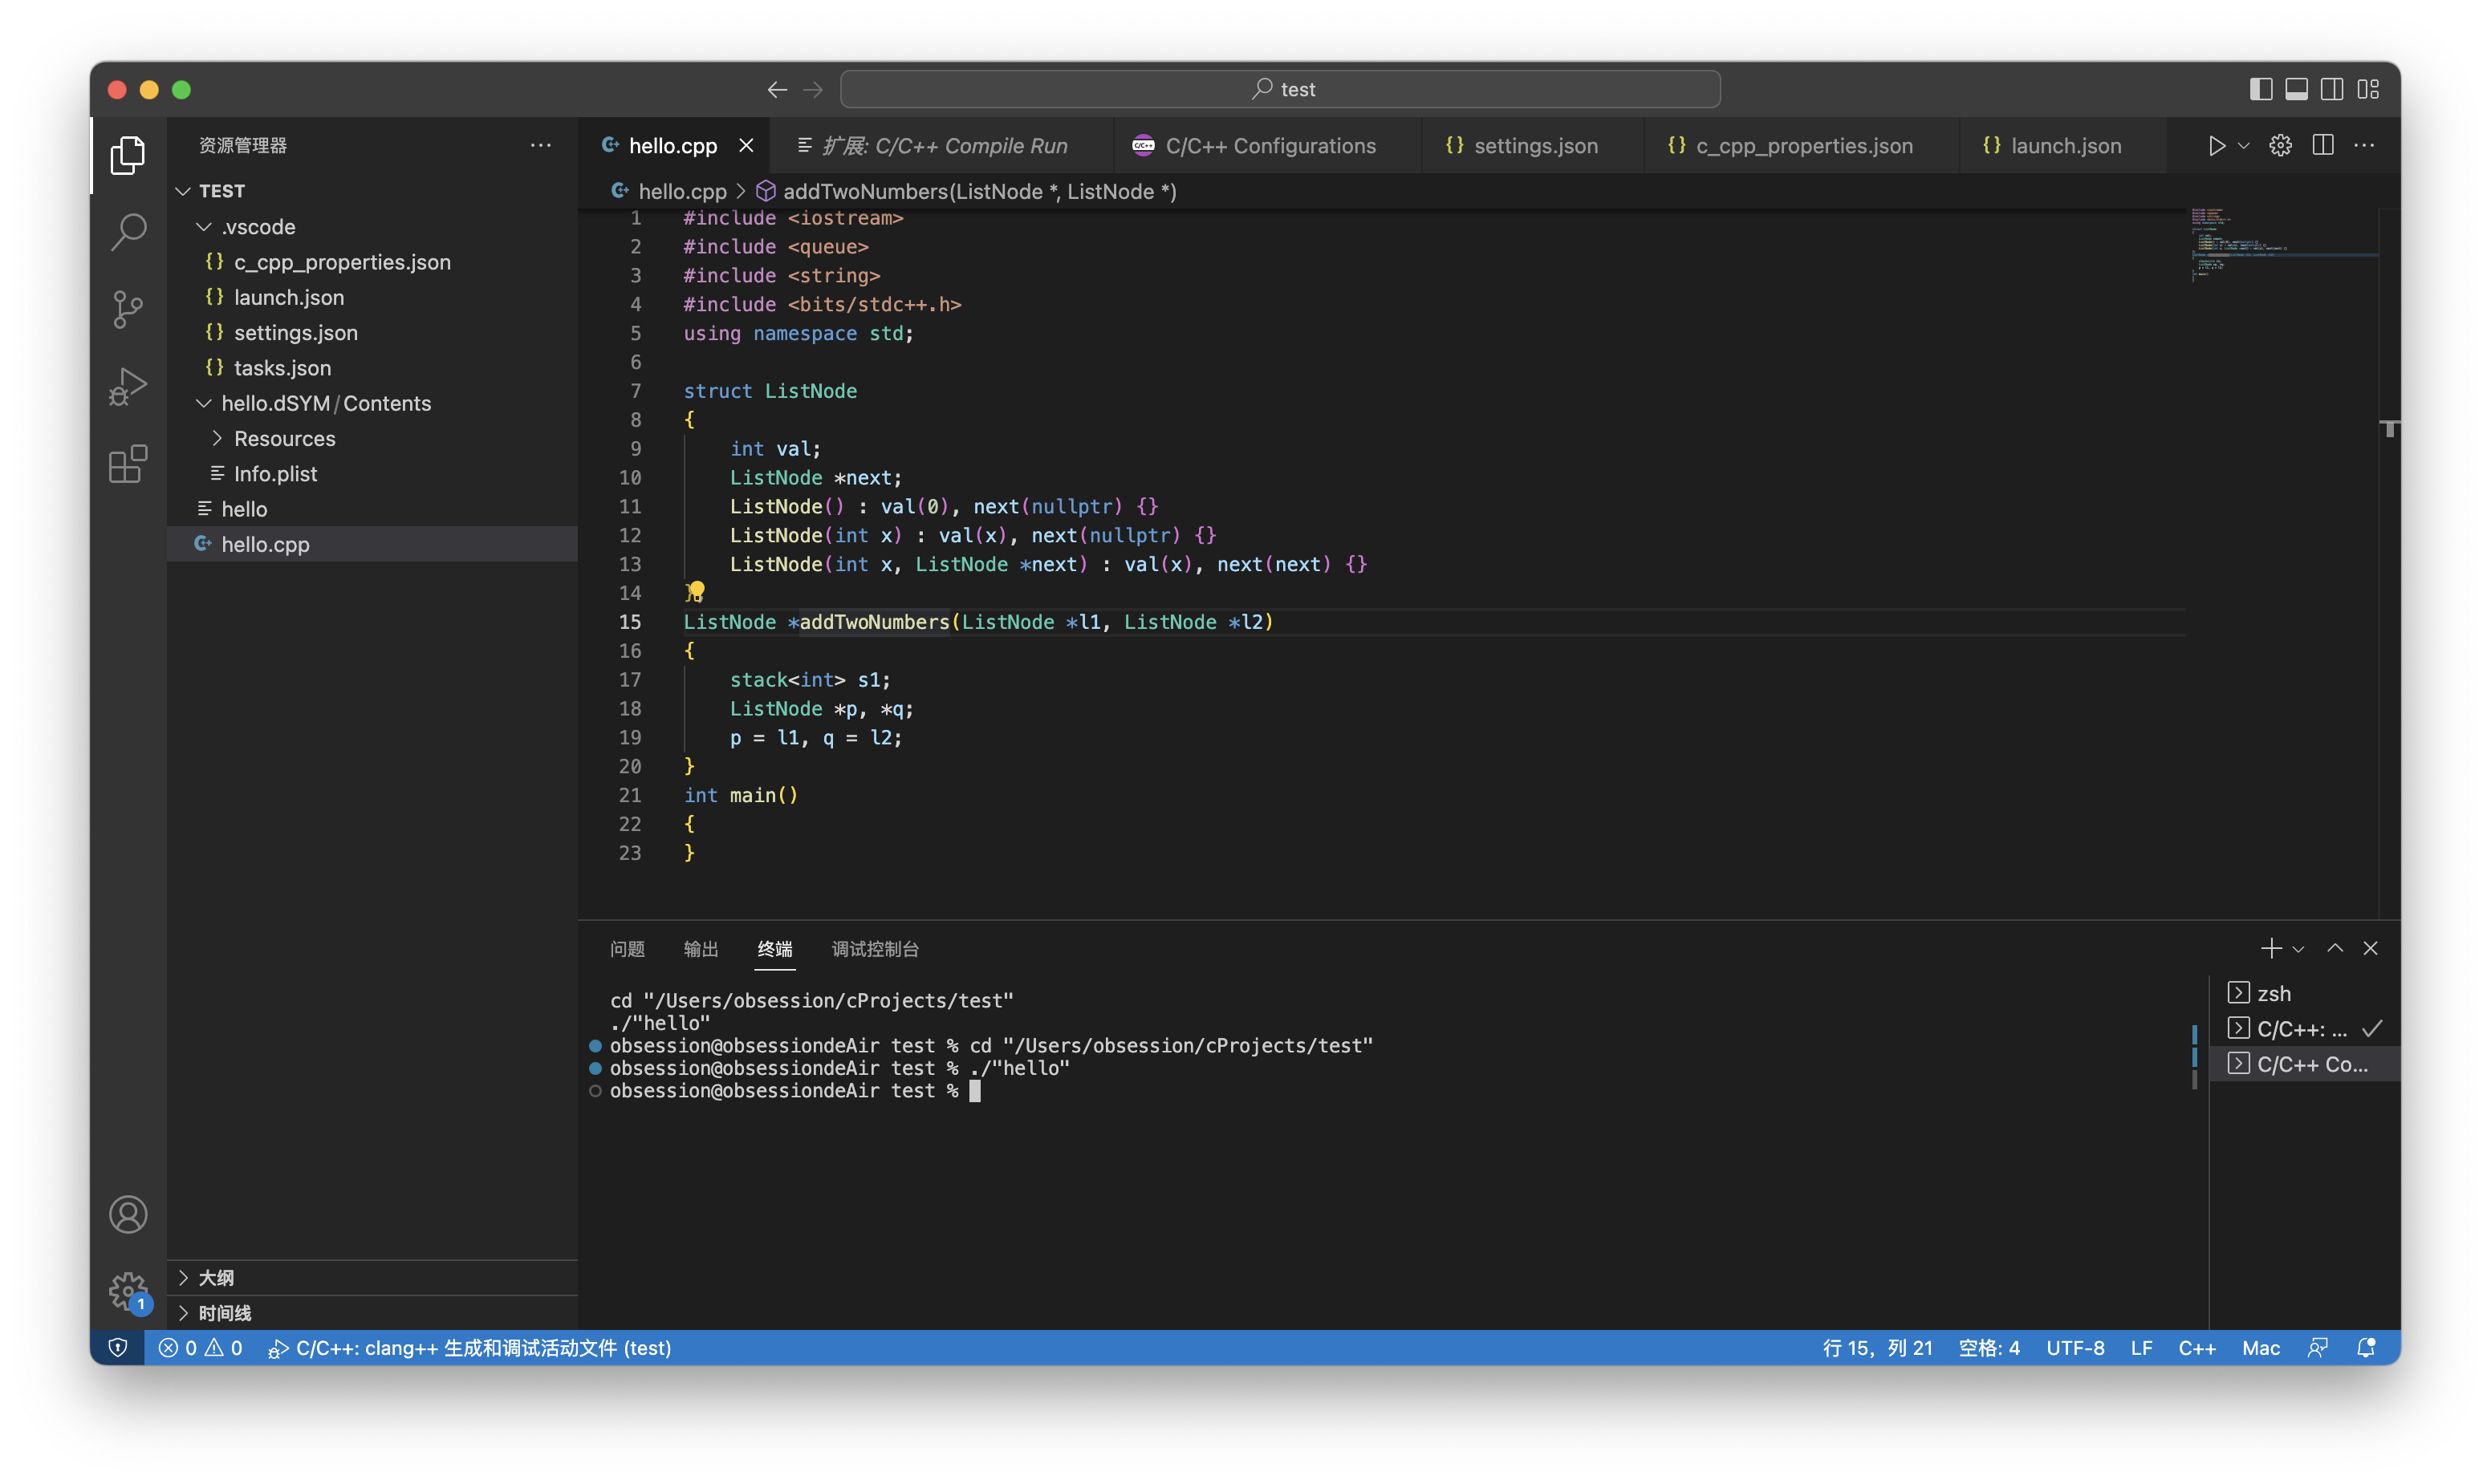Screen dimensions: 2491x1484
Task: Close the terminal panel
Action: (2370, 948)
